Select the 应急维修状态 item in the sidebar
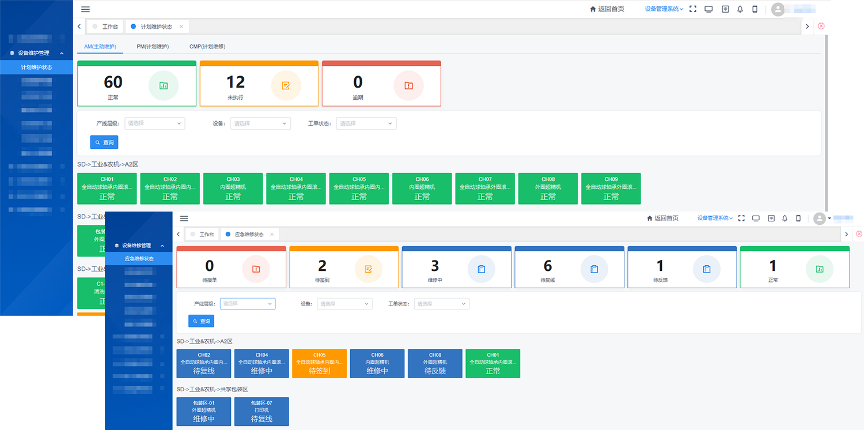This screenshot has width=864, height=430. coord(139,259)
